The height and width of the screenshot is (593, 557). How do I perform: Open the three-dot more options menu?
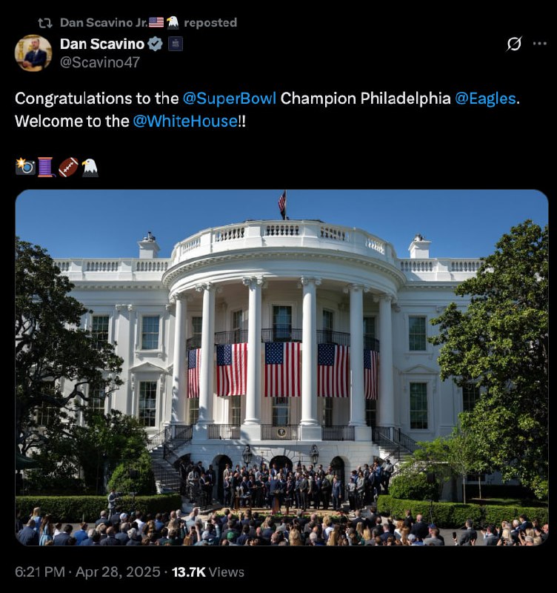tap(540, 44)
